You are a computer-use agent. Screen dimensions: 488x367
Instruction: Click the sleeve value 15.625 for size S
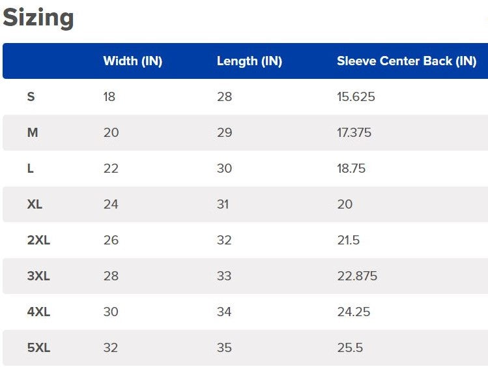[356, 97]
